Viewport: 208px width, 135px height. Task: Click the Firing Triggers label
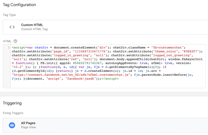click(13, 113)
